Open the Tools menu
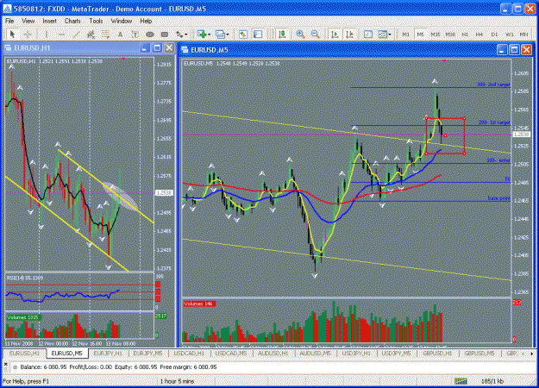539x388 pixels. pyautogui.click(x=96, y=21)
